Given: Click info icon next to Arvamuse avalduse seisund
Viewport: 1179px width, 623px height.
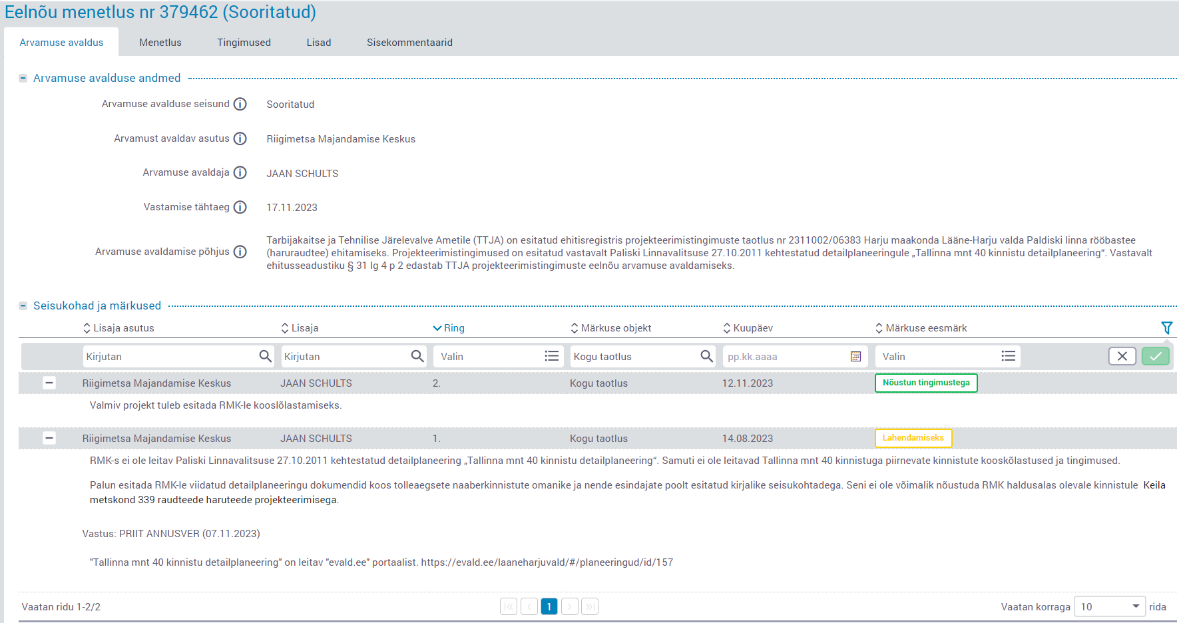Looking at the screenshot, I should pos(240,104).
